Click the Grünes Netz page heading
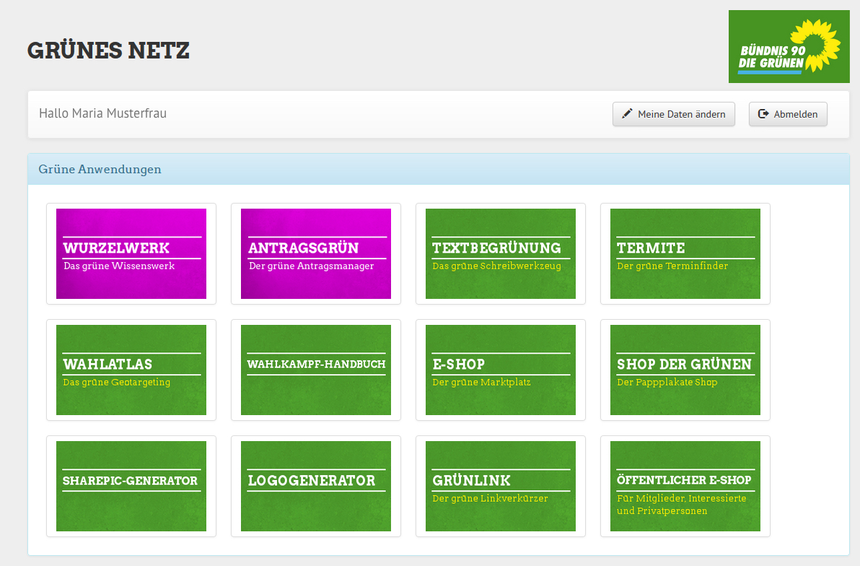 point(109,51)
